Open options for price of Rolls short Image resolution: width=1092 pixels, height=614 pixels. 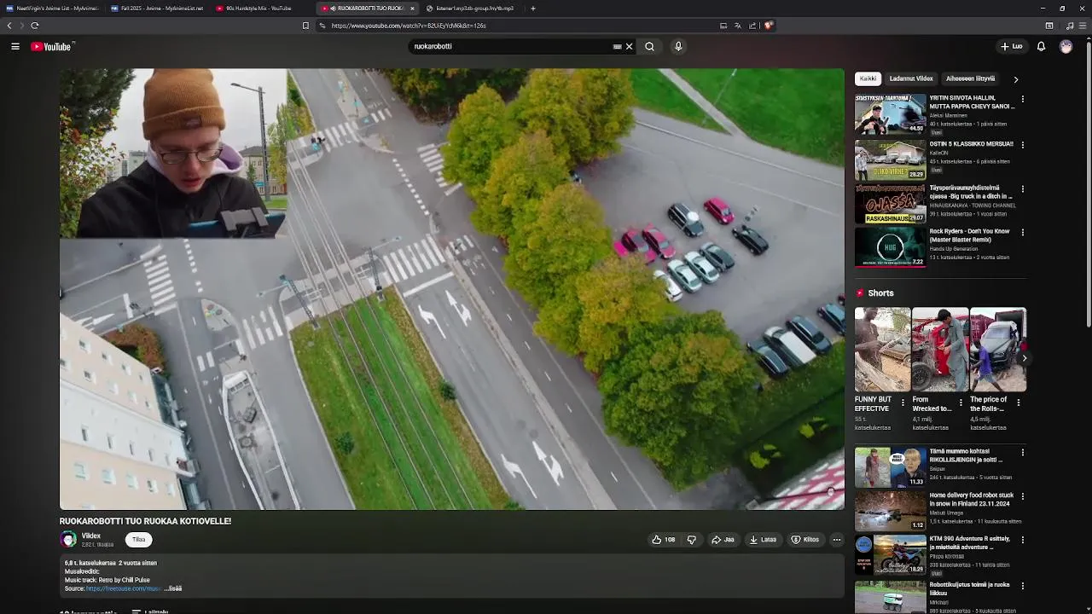point(1019,403)
